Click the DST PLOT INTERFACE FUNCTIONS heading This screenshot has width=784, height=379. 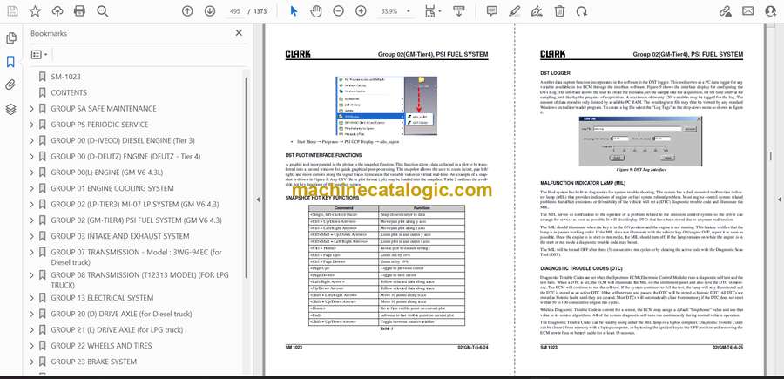coord(323,155)
